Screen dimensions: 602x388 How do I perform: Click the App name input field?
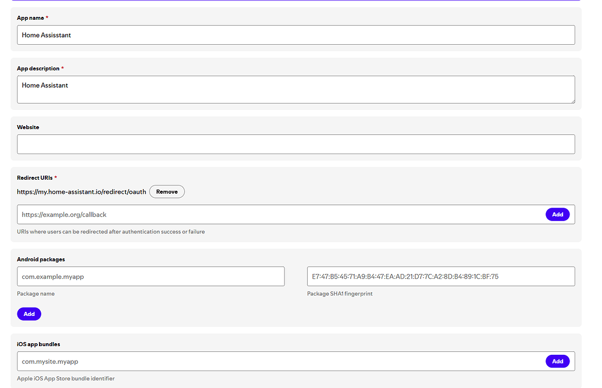[x=295, y=35]
